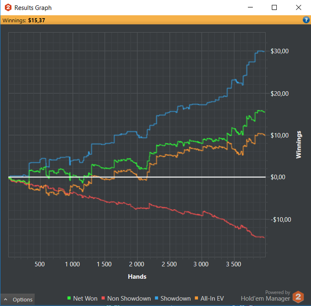
Task: Click the 3 000 hands axis label
Action: pyautogui.click(x=201, y=264)
